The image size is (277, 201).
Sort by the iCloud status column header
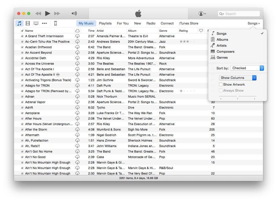pyautogui.click(x=77, y=31)
